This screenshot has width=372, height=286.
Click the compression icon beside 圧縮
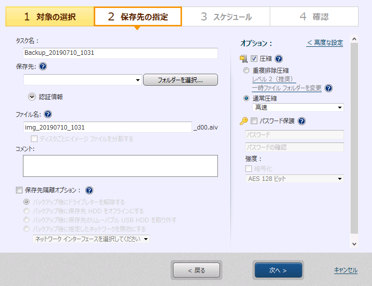244,59
